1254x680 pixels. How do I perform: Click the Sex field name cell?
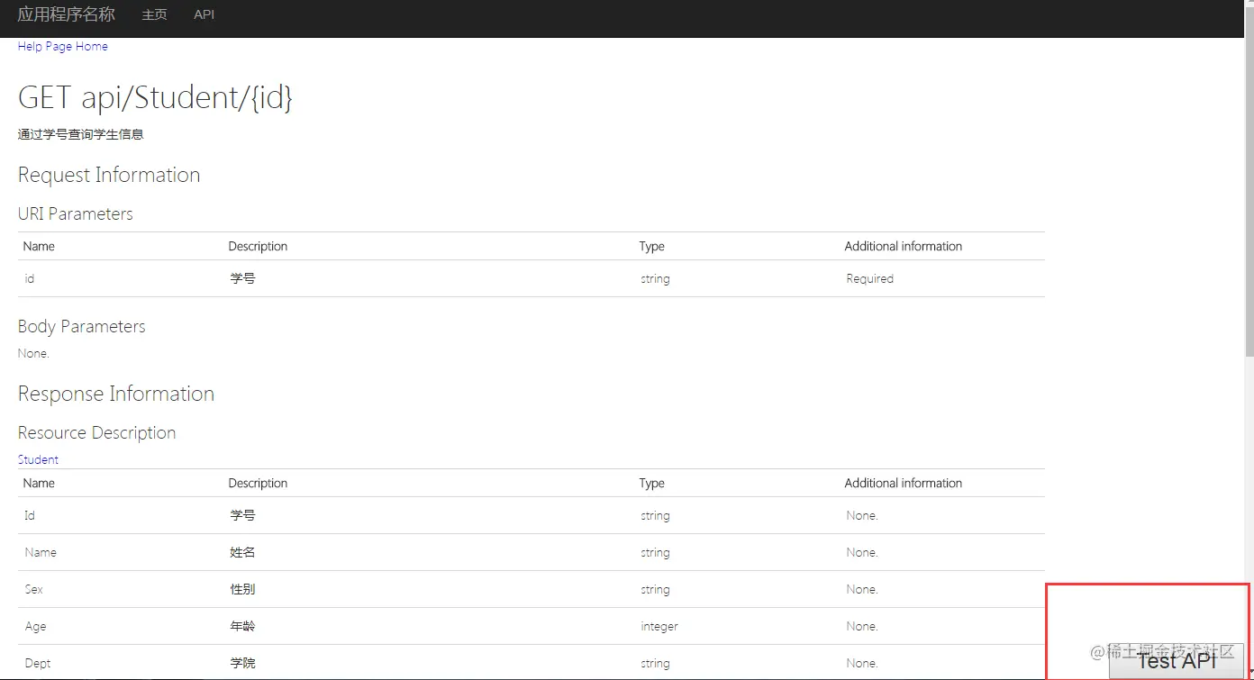[34, 589]
